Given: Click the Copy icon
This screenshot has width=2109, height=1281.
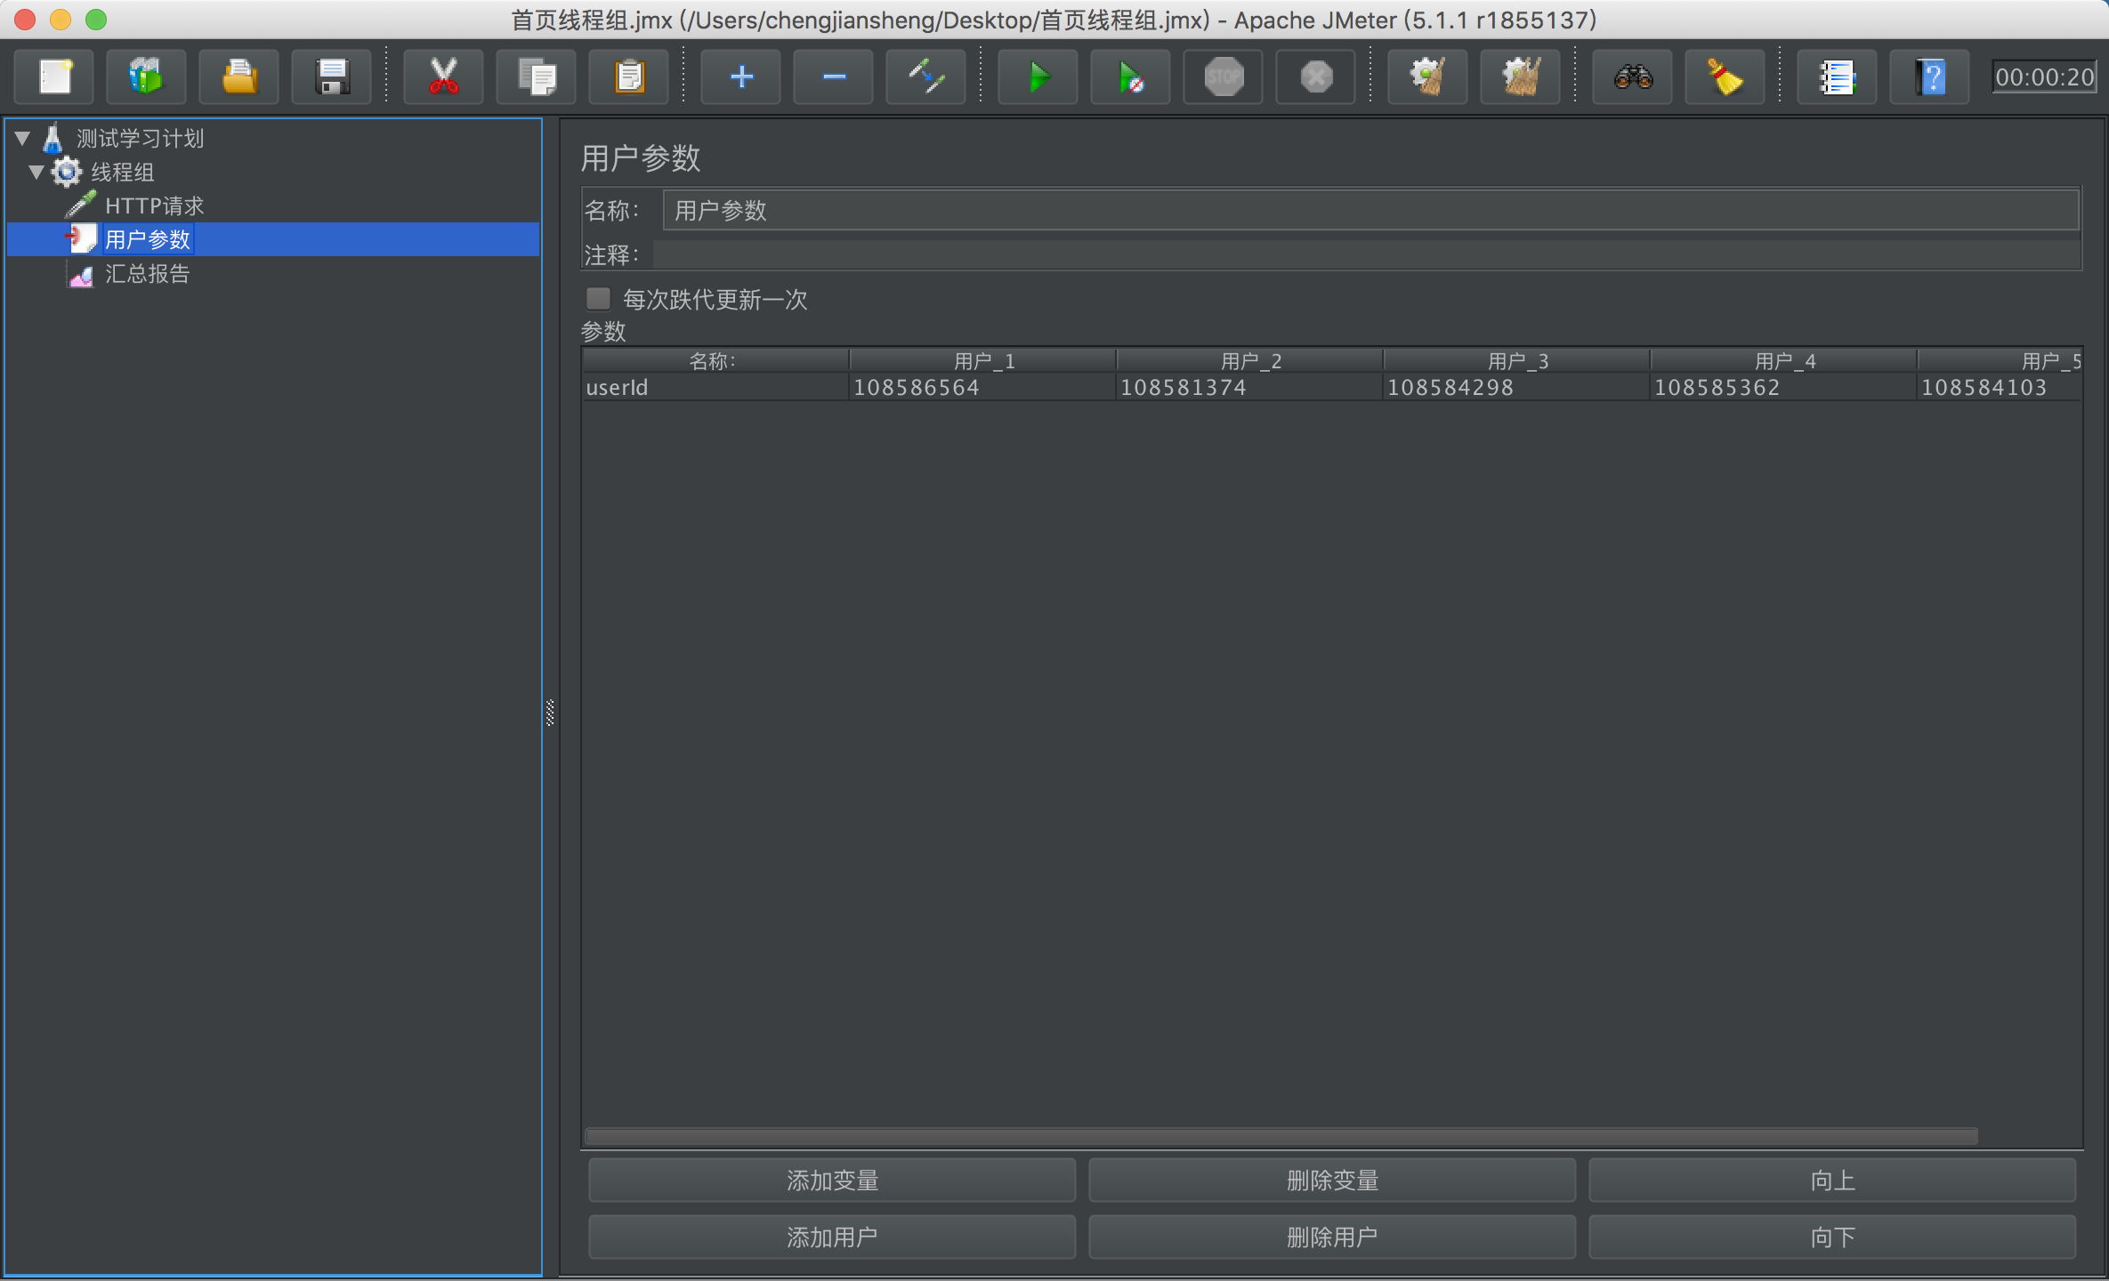Looking at the screenshot, I should pyautogui.click(x=537, y=77).
